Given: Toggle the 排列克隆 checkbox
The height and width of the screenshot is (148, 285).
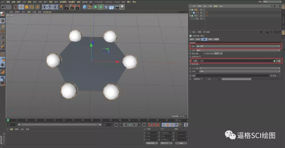Looking at the screenshot, I should [x=200, y=64].
